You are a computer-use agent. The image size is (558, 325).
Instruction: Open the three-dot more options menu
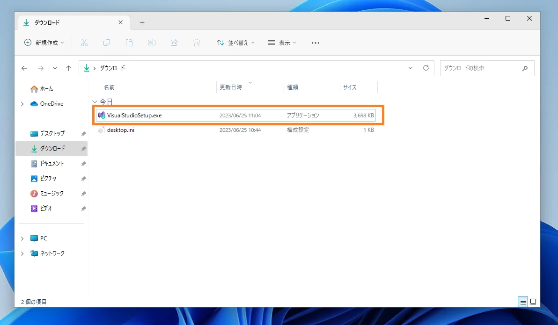(x=316, y=43)
